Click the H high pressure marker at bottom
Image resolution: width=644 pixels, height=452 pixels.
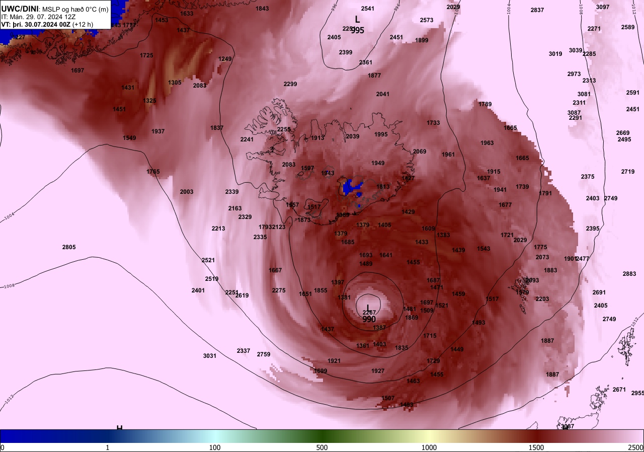tap(119, 427)
